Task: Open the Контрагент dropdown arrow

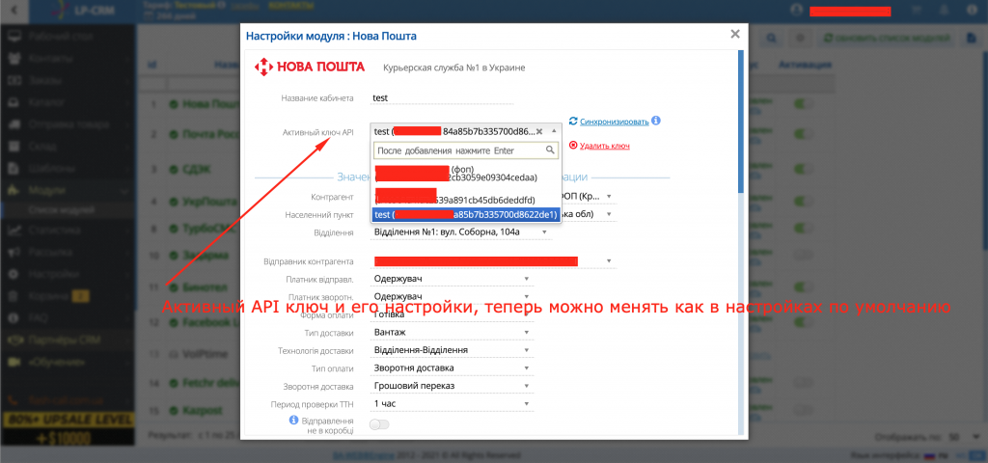Action: [609, 196]
